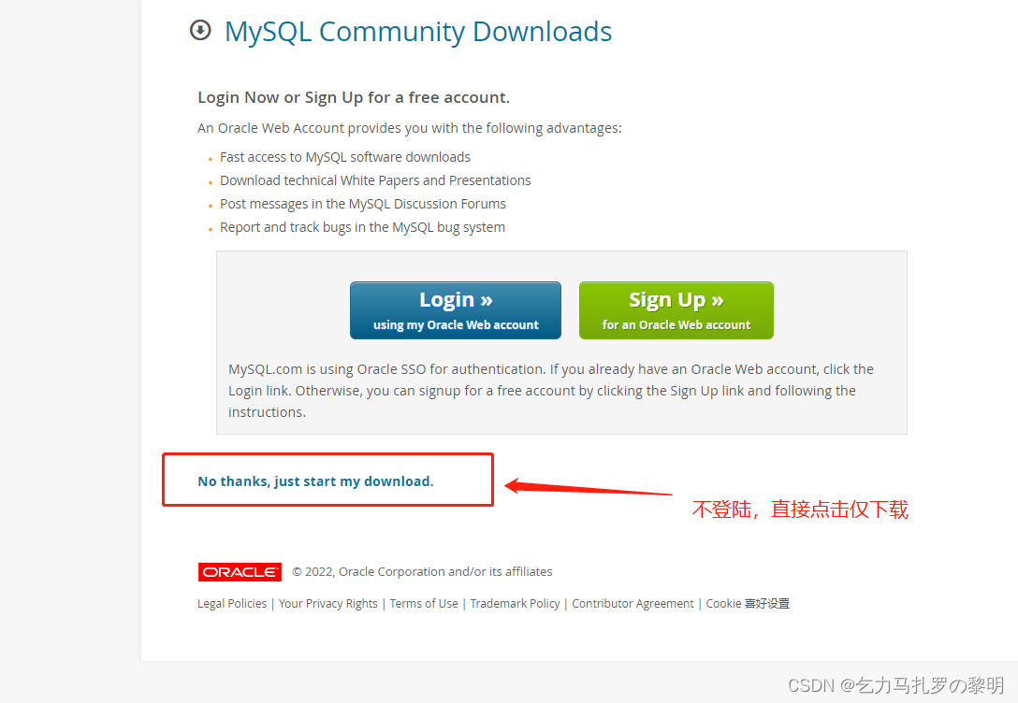Click the CSDN watermark in the corner
1018x703 pixels.
[896, 685]
